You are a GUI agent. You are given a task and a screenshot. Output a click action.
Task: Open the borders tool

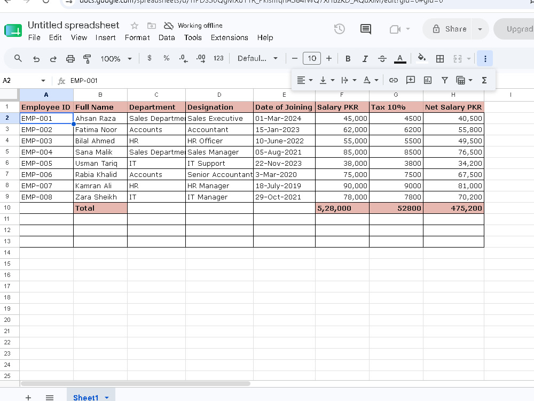tap(440, 59)
